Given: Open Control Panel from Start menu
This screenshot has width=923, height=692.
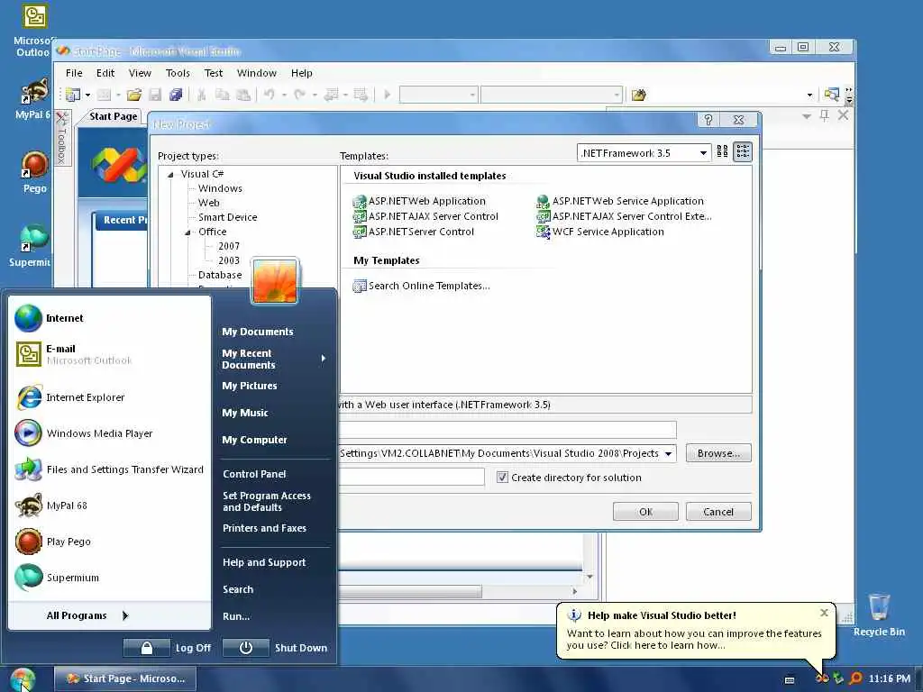Looking at the screenshot, I should click(254, 474).
